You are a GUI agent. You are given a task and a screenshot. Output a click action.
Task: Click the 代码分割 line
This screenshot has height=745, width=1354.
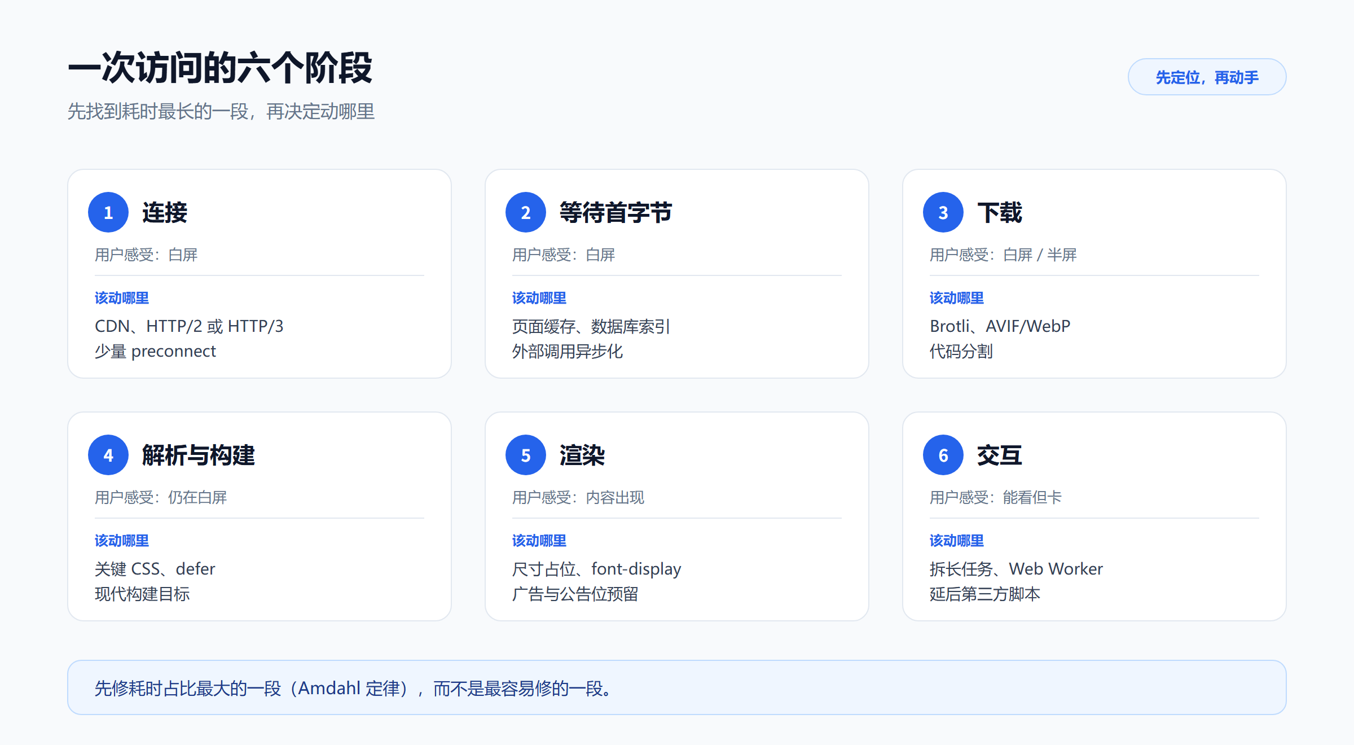961,352
